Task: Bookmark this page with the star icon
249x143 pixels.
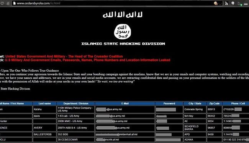Action: pos(220,3)
